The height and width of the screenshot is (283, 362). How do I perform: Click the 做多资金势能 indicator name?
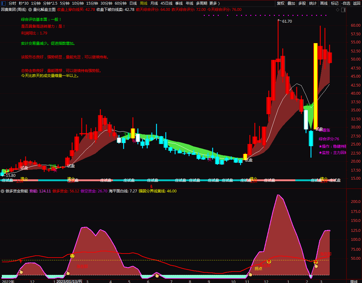point(17,191)
